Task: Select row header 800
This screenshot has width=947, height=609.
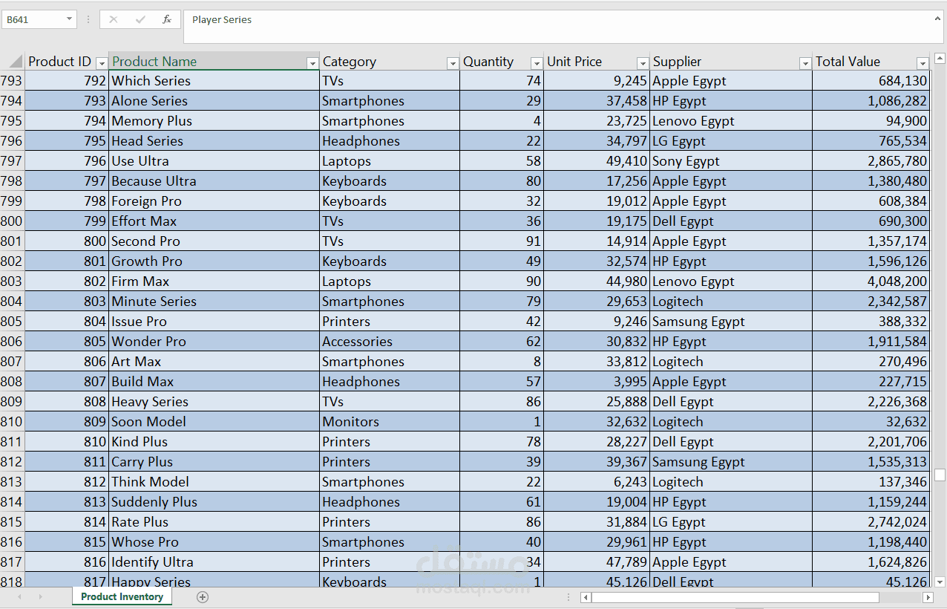Action: tap(12, 221)
